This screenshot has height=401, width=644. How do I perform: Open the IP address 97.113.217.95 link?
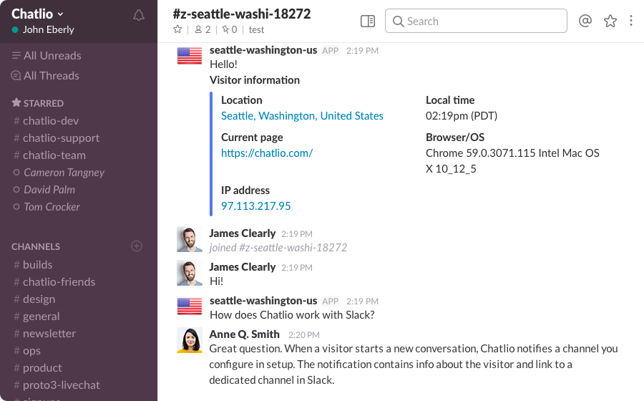256,206
